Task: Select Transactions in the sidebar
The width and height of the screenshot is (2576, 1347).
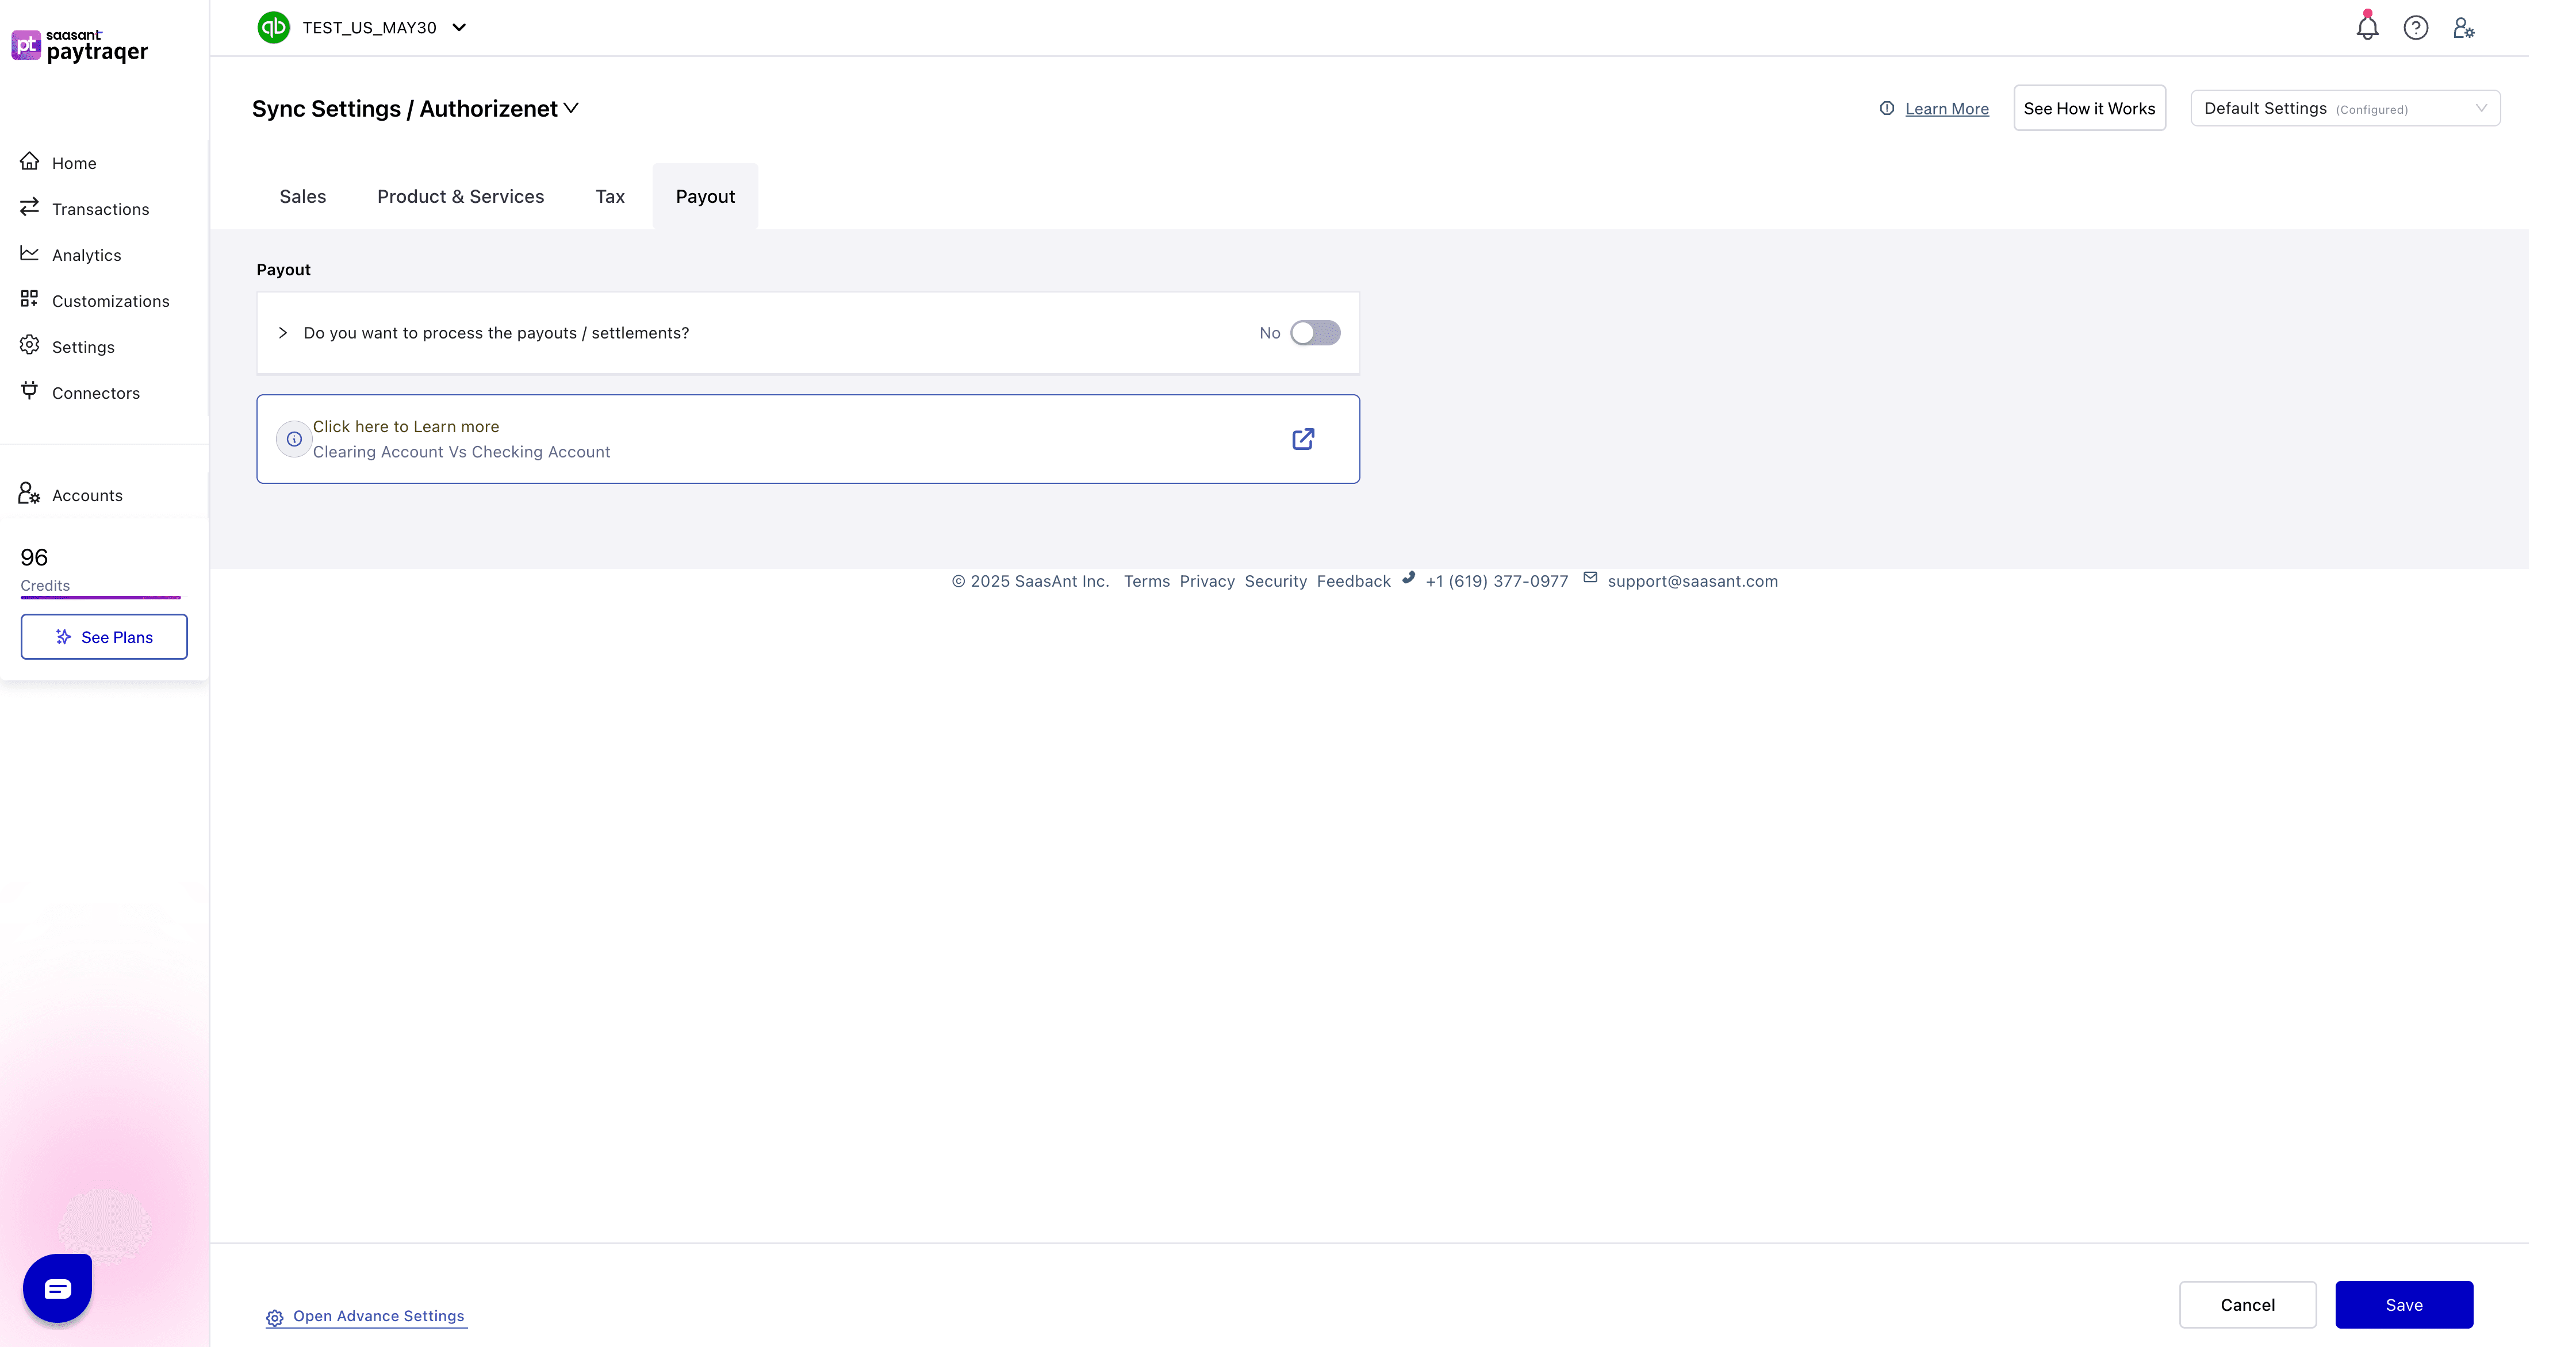Action: pyautogui.click(x=100, y=209)
